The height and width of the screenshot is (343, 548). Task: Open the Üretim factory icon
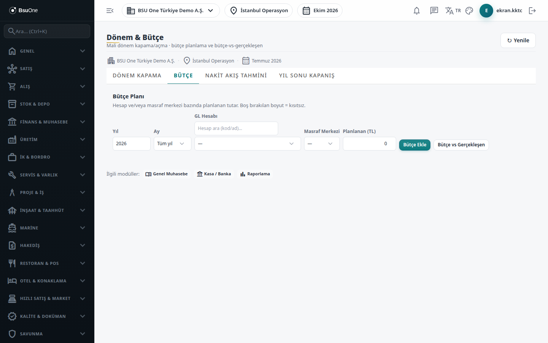(x=12, y=139)
